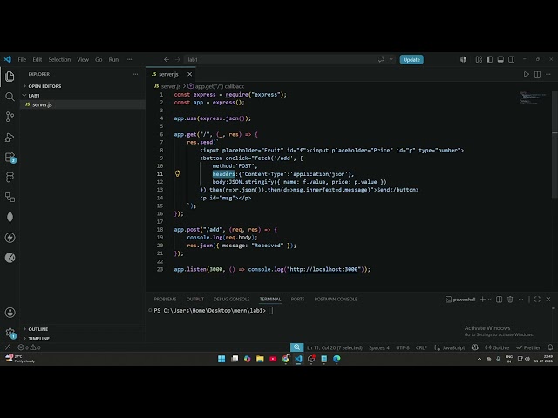Click the Spaces: 4 indentation indicator
Viewport: 558px width, 418px height.
tap(379, 347)
